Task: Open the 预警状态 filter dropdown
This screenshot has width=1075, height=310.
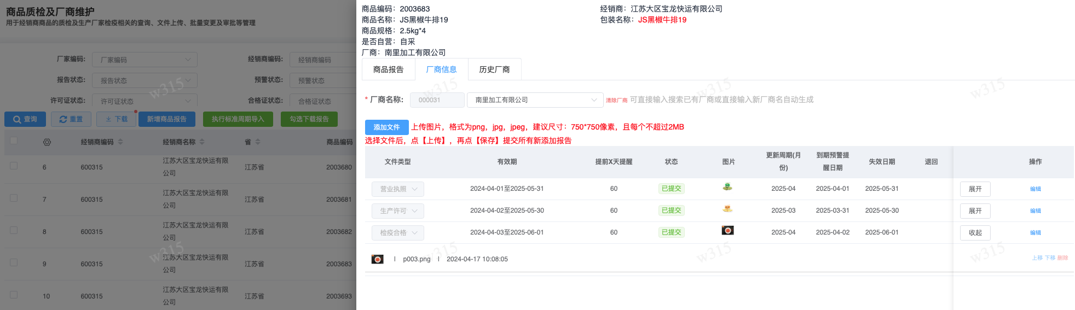Action: (x=323, y=80)
